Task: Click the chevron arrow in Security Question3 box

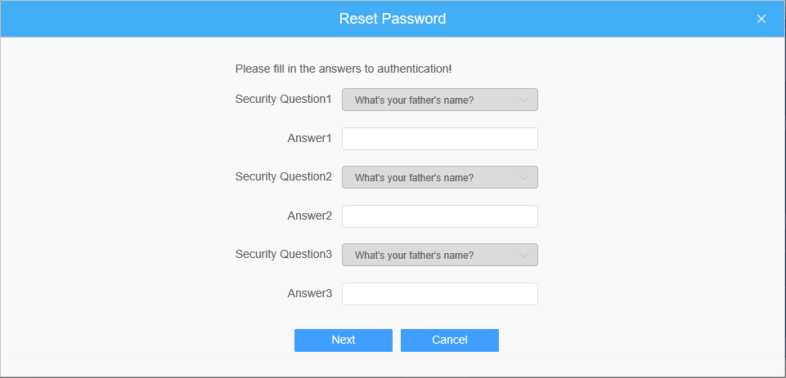Action: 523,256
